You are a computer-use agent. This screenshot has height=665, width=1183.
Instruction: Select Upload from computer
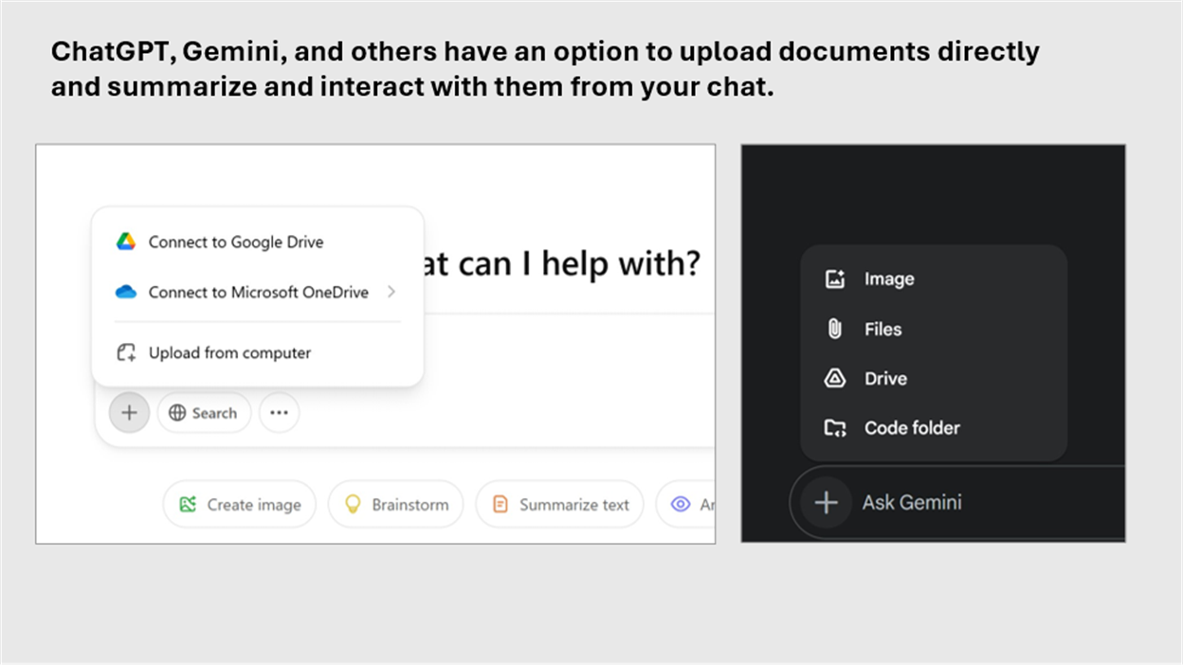pyautogui.click(x=257, y=352)
